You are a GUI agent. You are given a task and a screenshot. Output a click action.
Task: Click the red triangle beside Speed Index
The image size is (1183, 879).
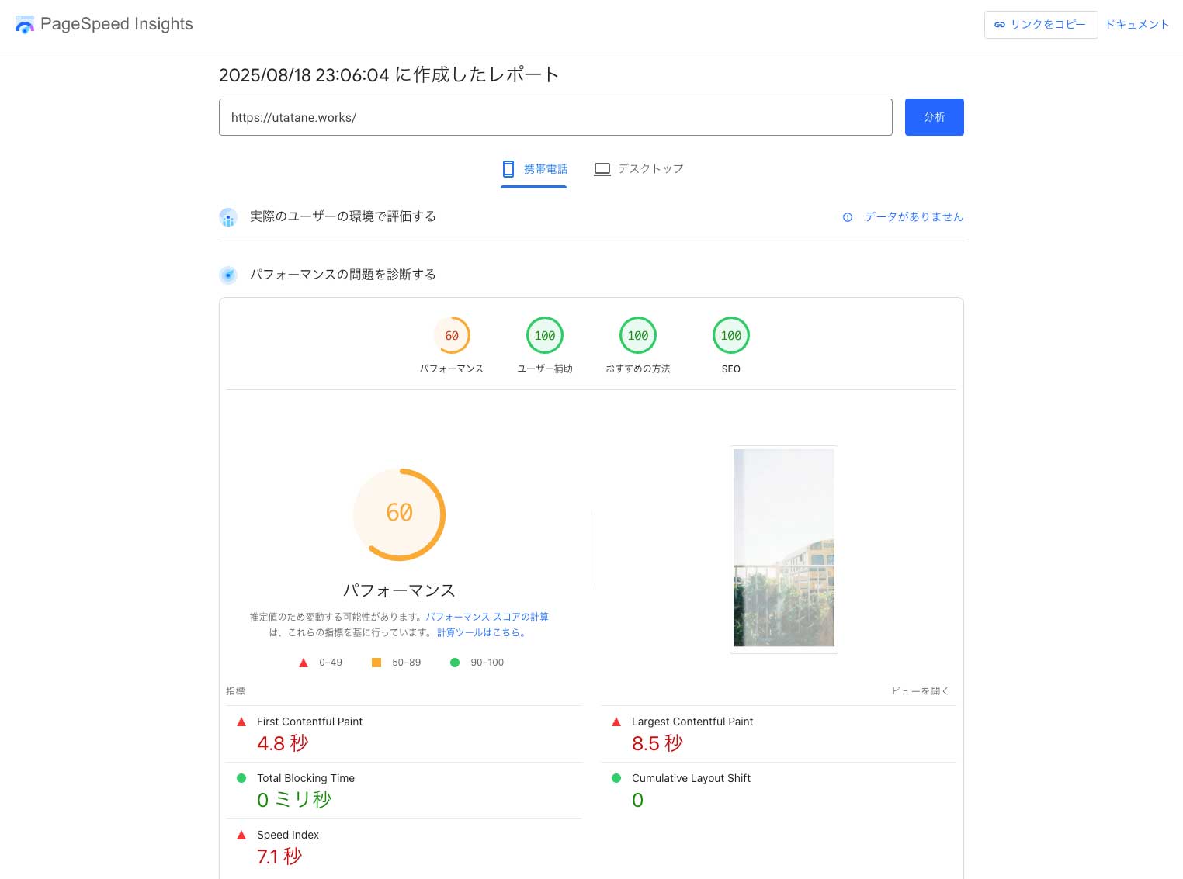pos(241,835)
